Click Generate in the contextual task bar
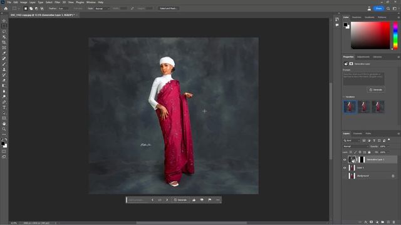 (x=180, y=200)
